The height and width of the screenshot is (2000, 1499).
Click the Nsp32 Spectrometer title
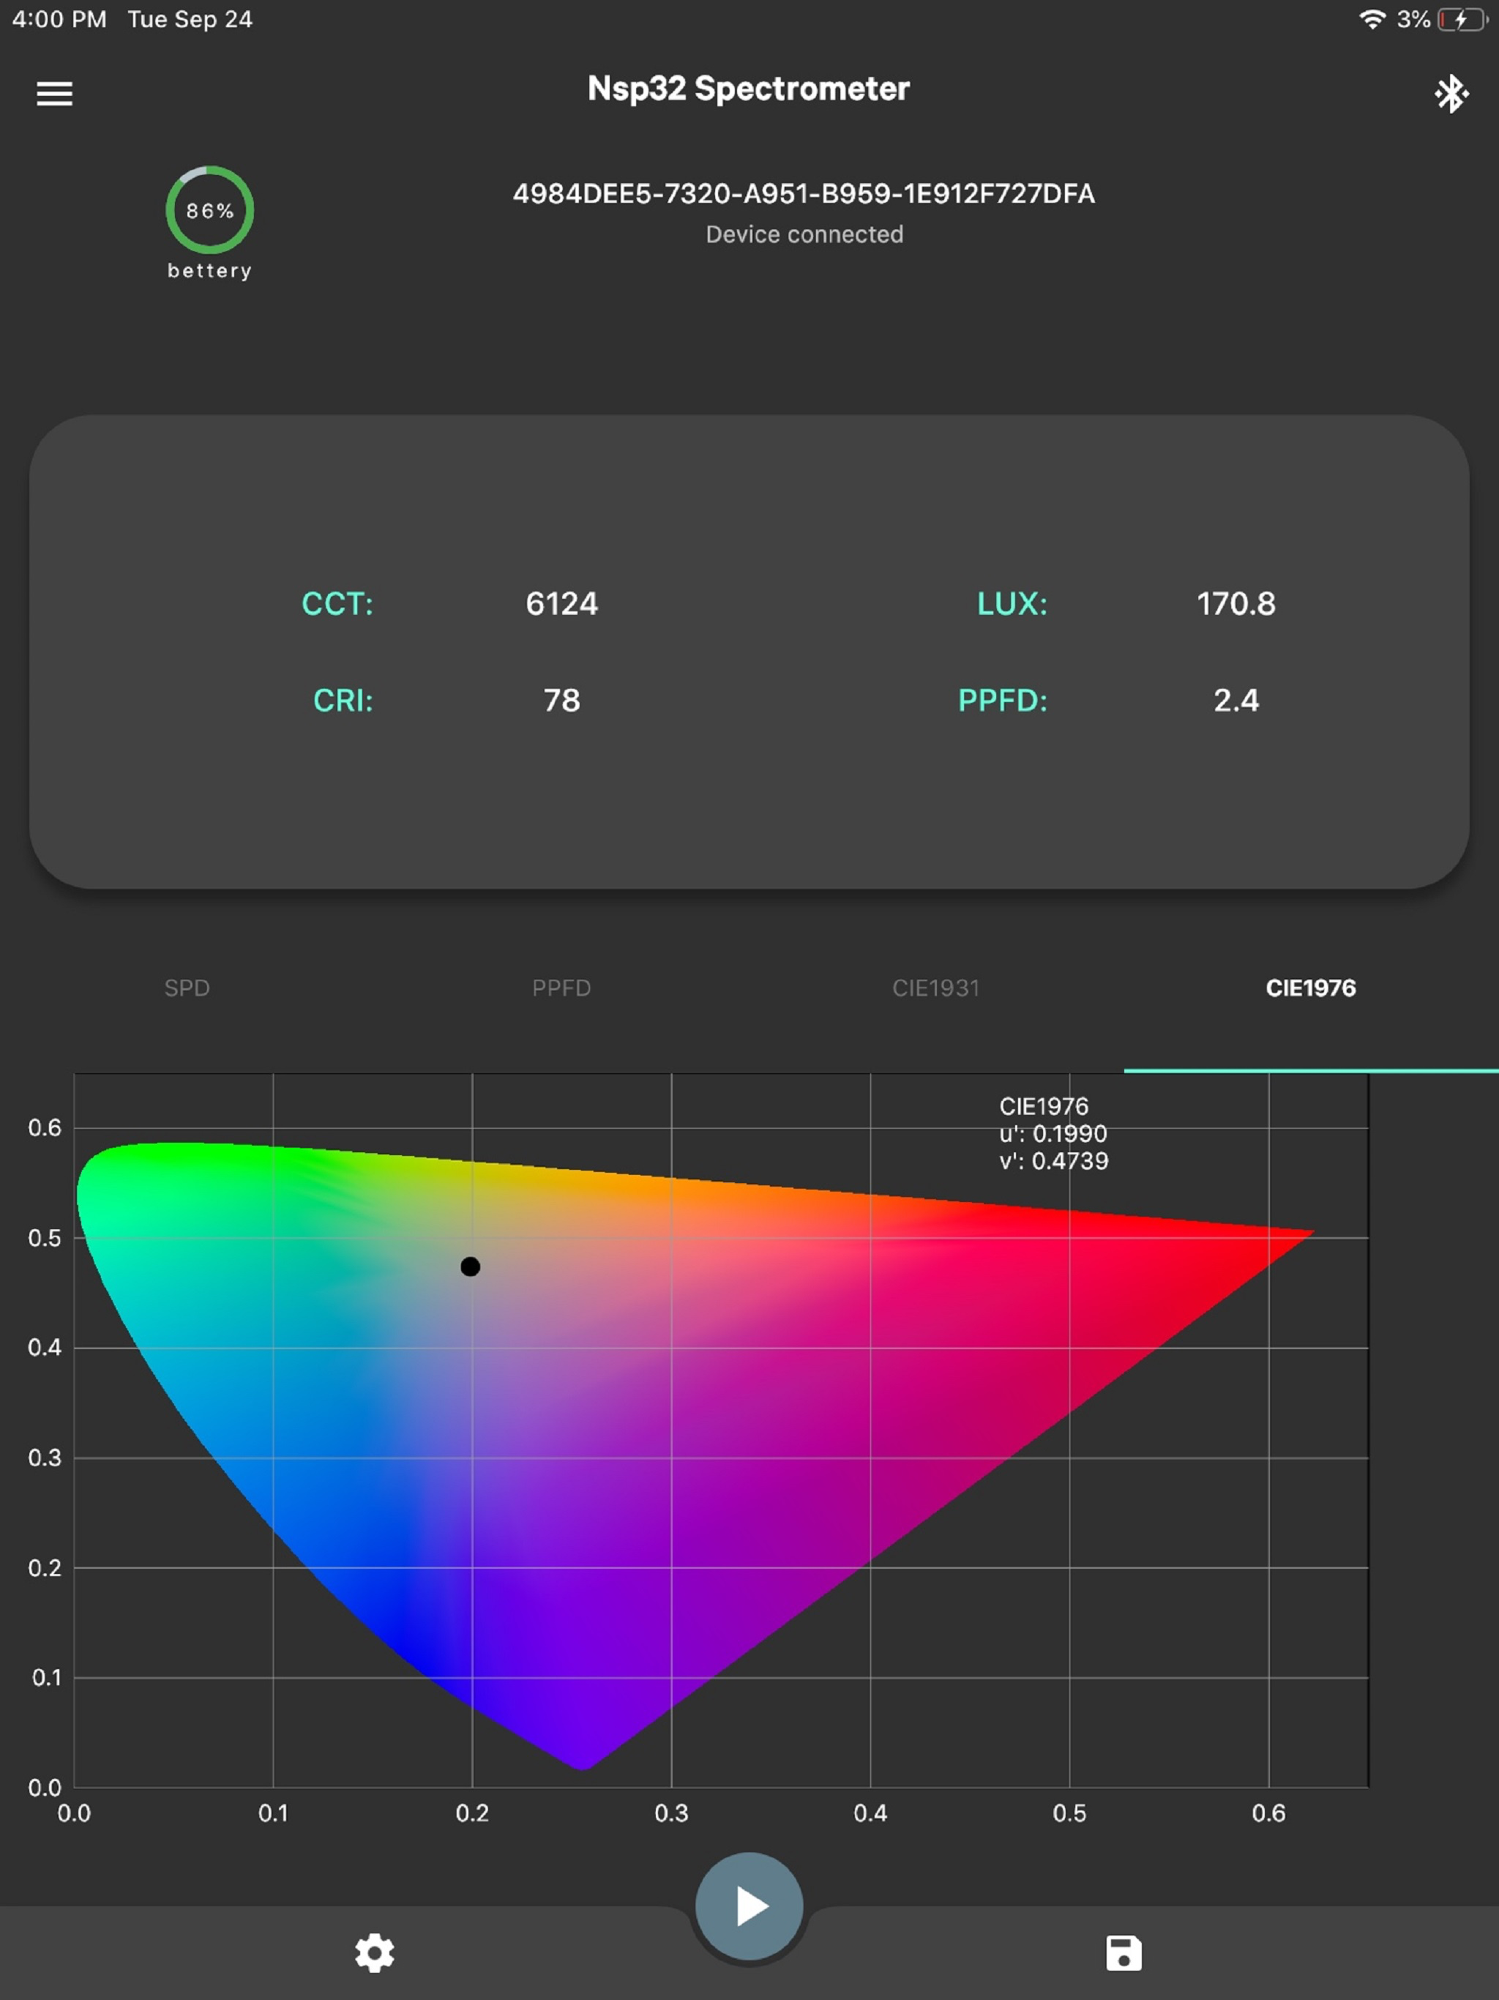point(749,89)
